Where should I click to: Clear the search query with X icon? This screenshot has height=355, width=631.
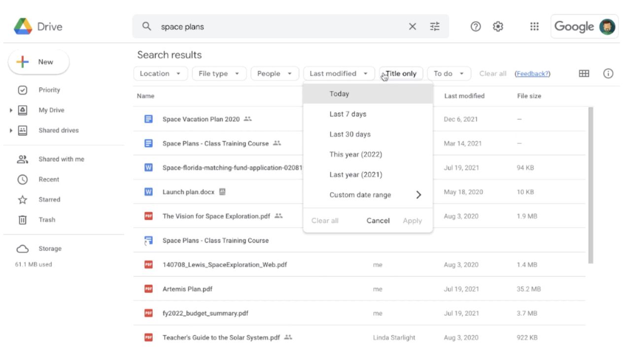(413, 27)
